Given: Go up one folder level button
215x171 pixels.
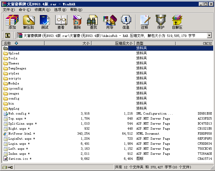Looking at the screenshot, I should [7, 35].
